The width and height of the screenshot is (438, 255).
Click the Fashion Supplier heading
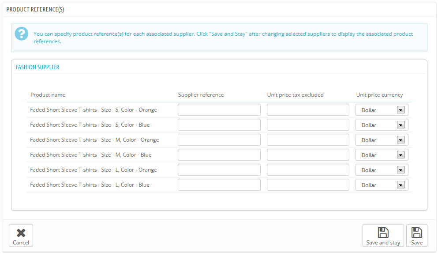coord(37,67)
